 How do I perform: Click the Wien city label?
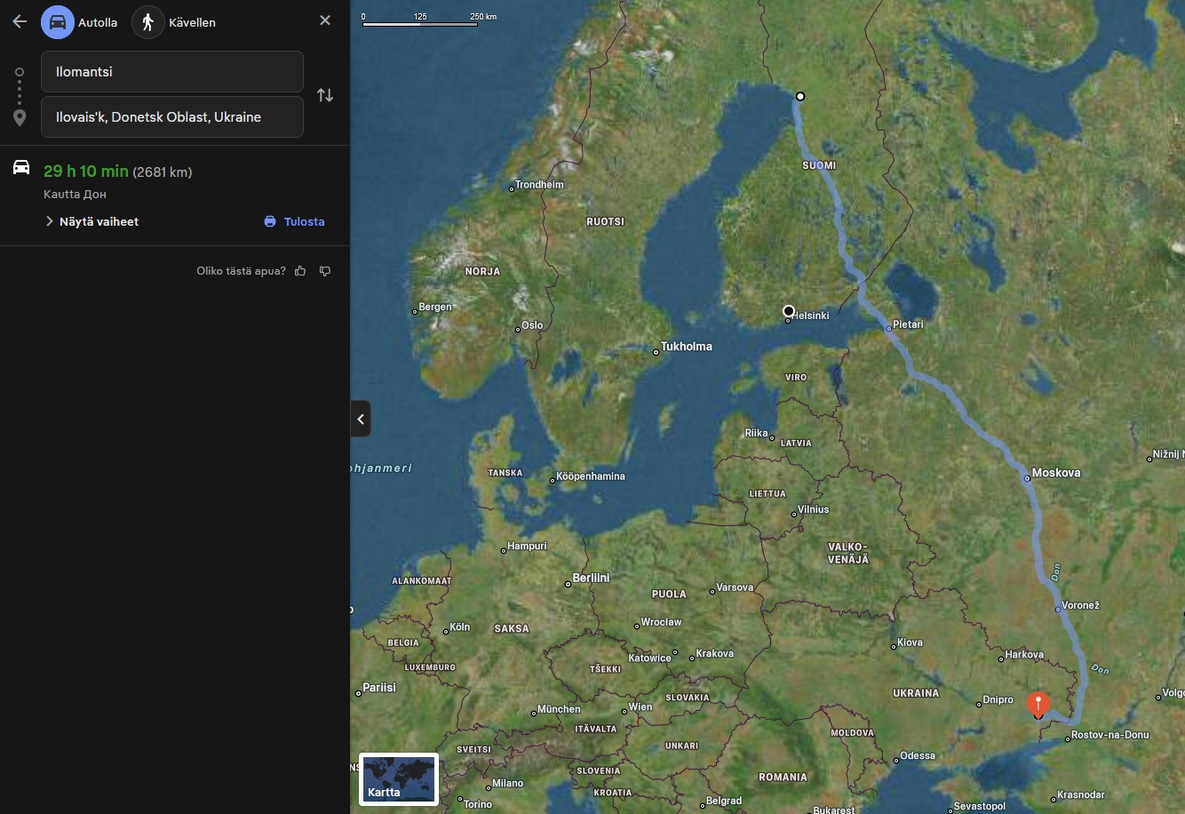640,707
